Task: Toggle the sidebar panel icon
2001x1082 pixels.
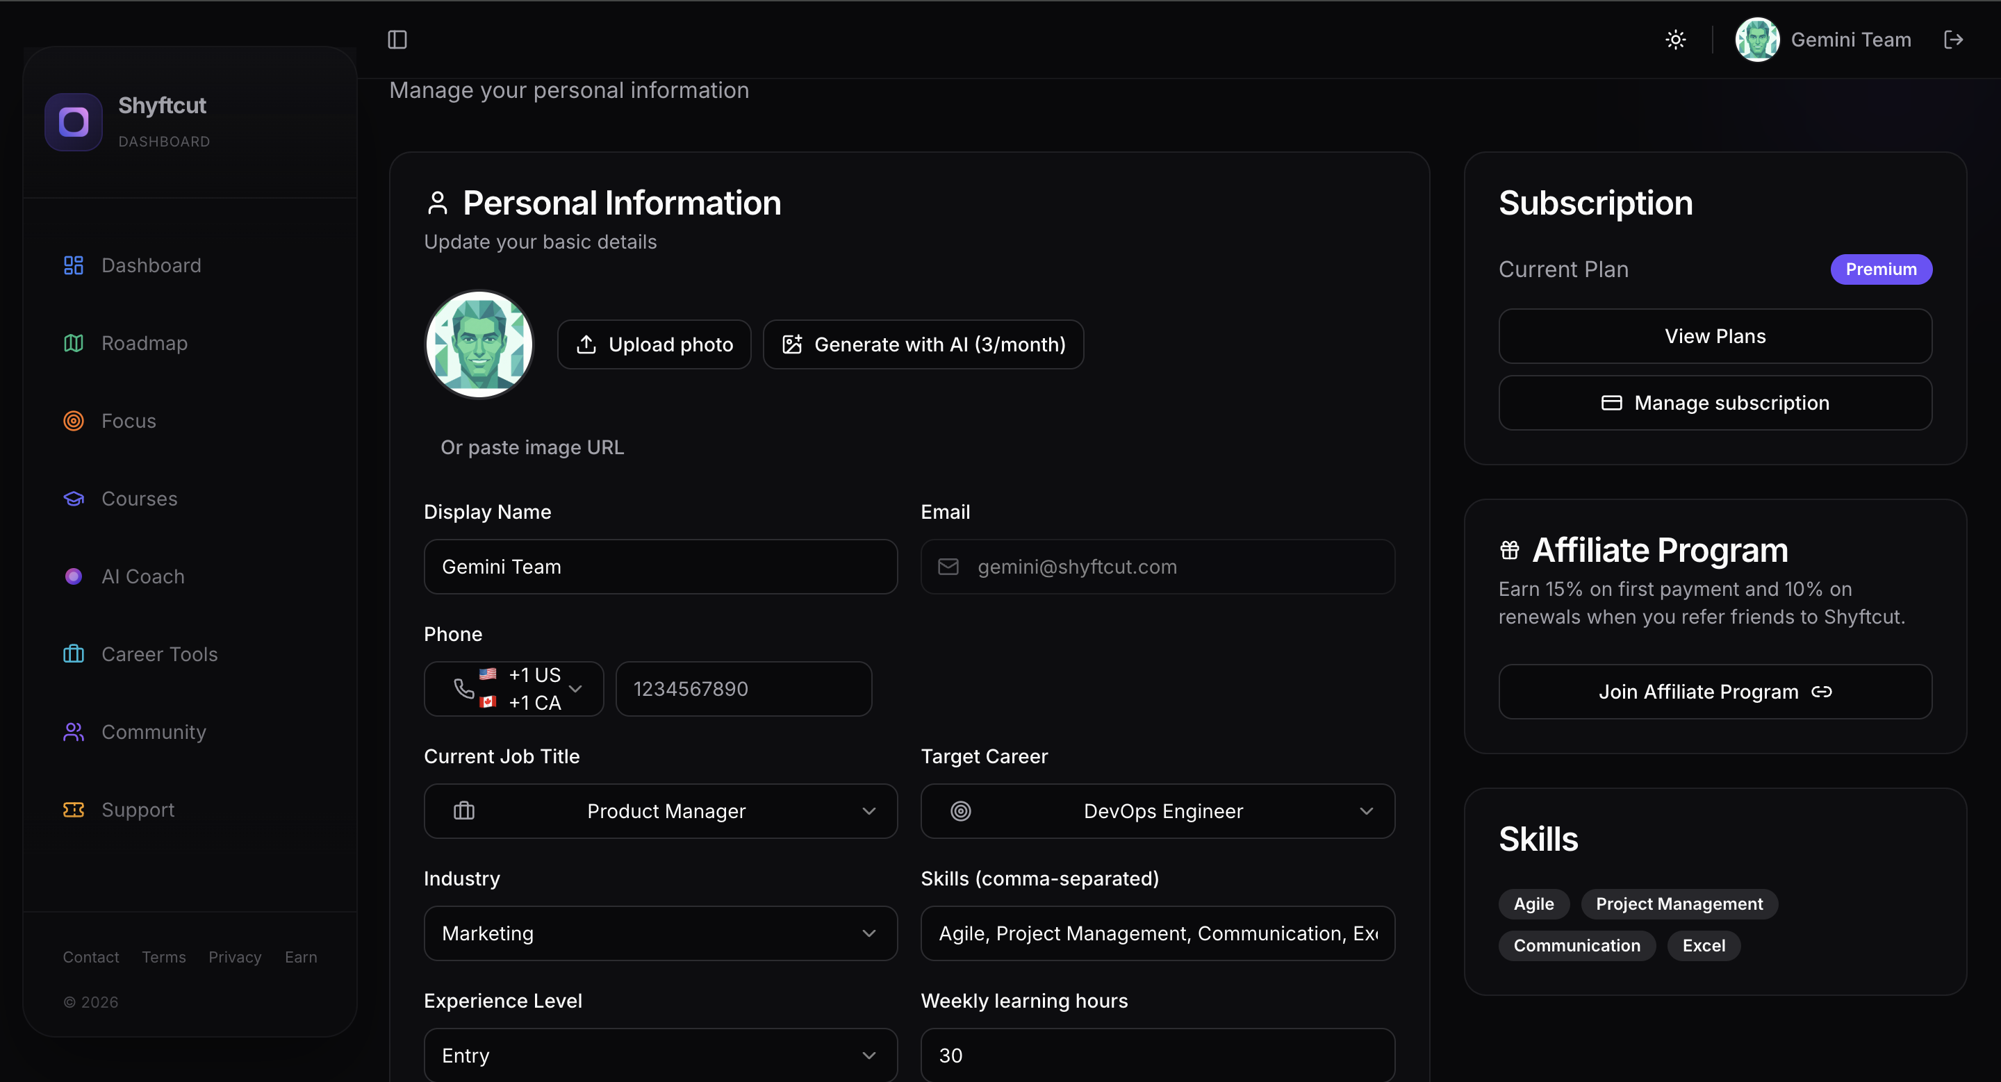Action: (x=397, y=40)
